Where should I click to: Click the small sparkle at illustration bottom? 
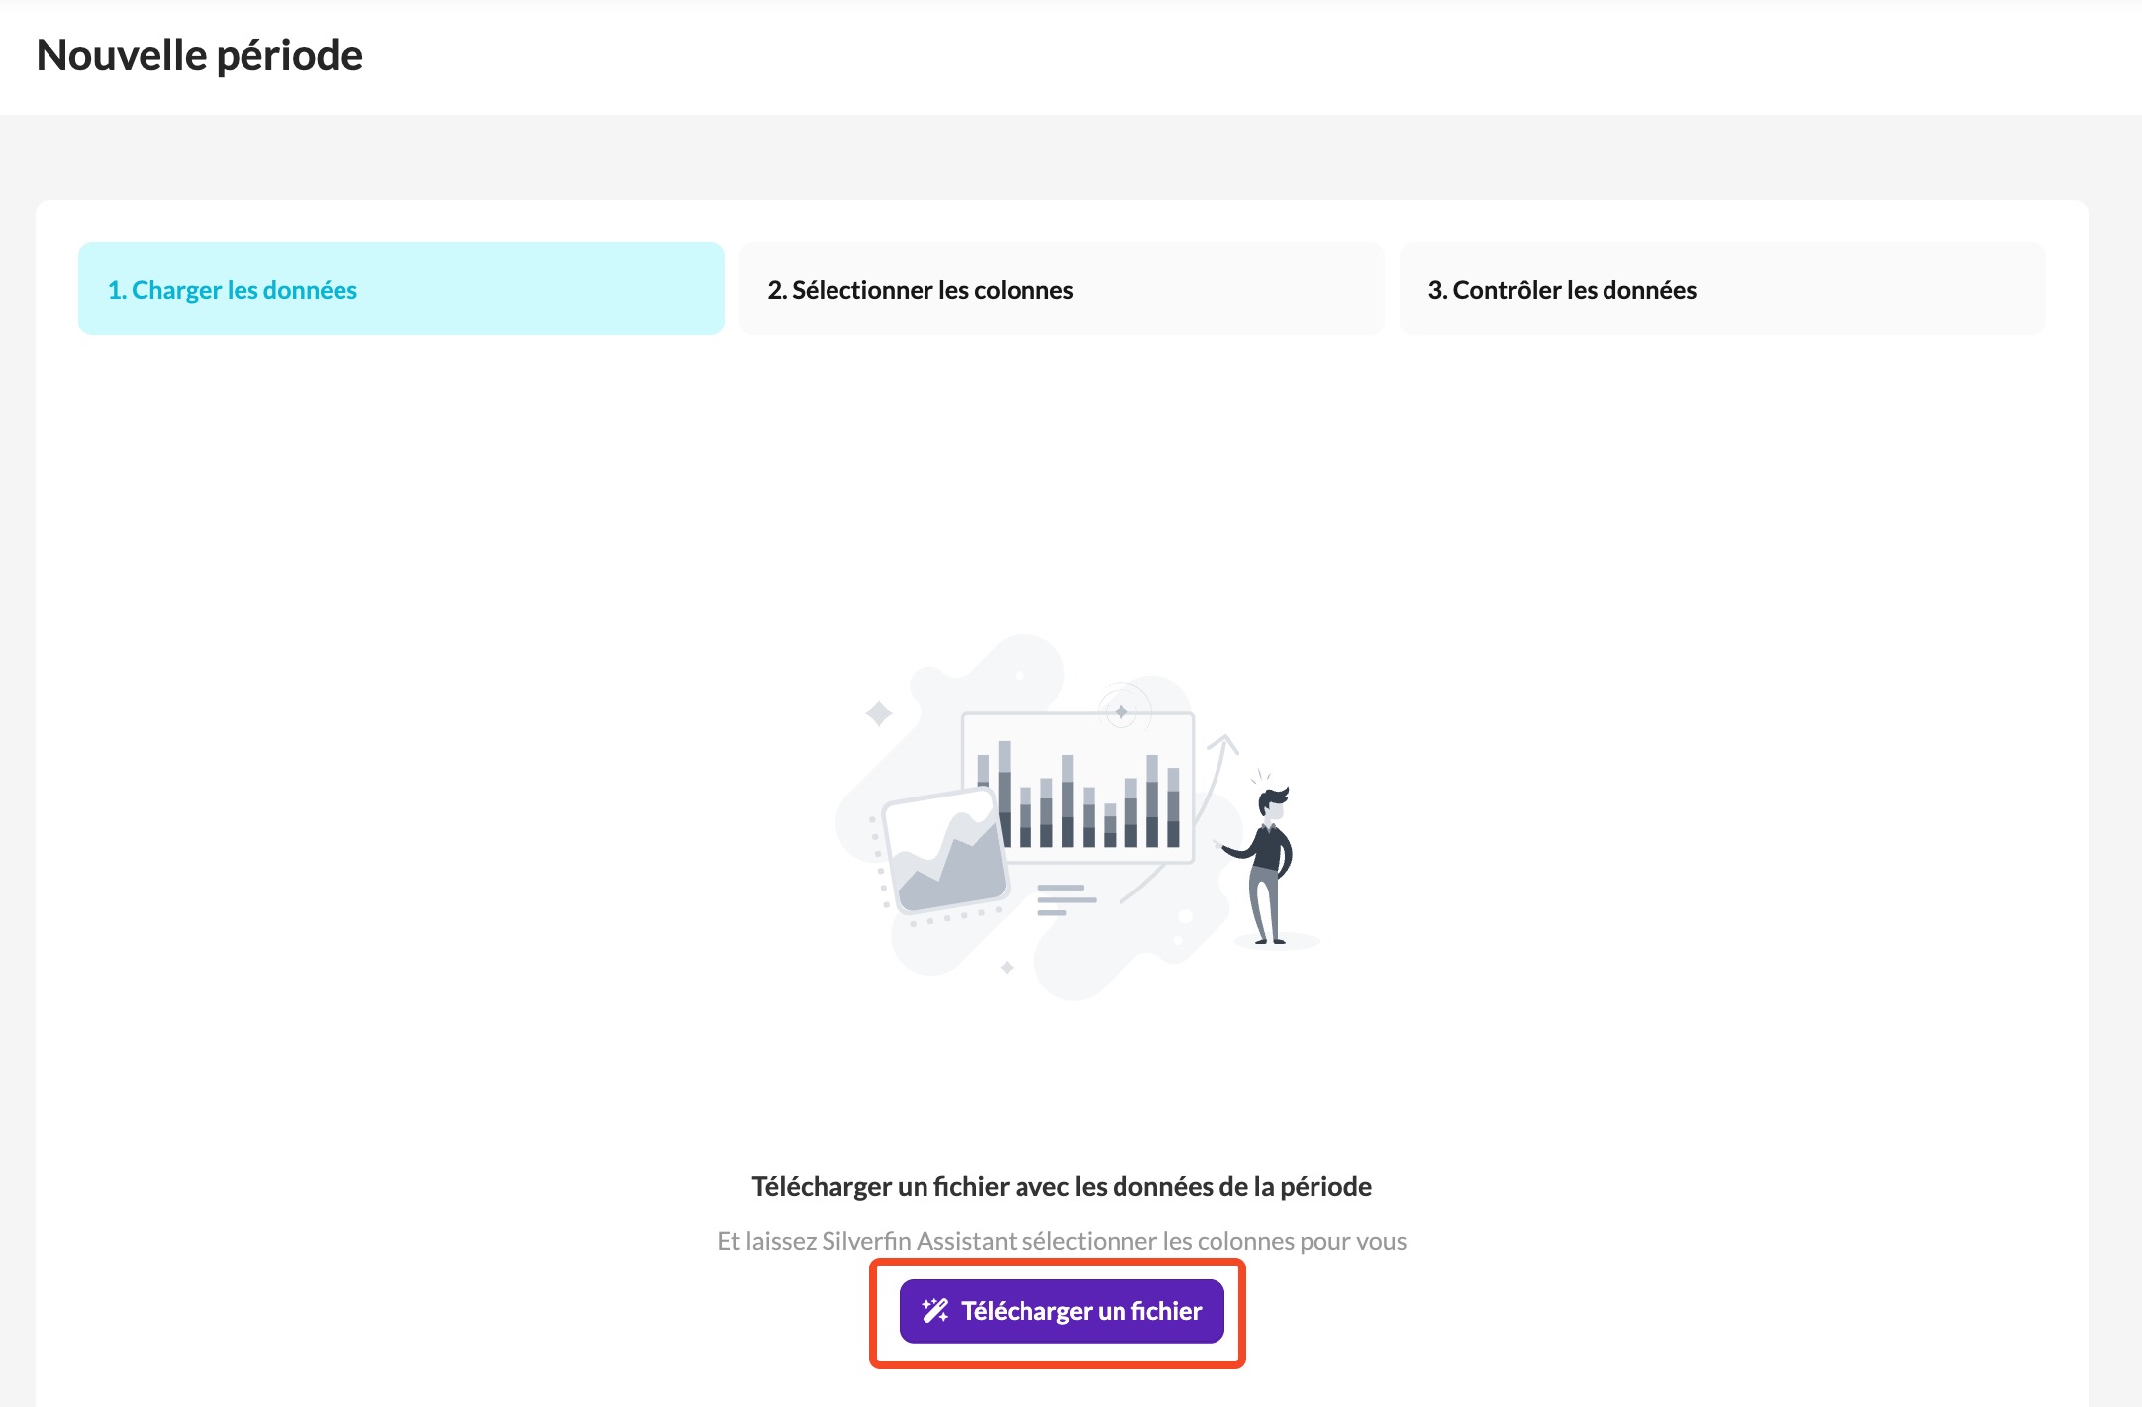(1007, 967)
